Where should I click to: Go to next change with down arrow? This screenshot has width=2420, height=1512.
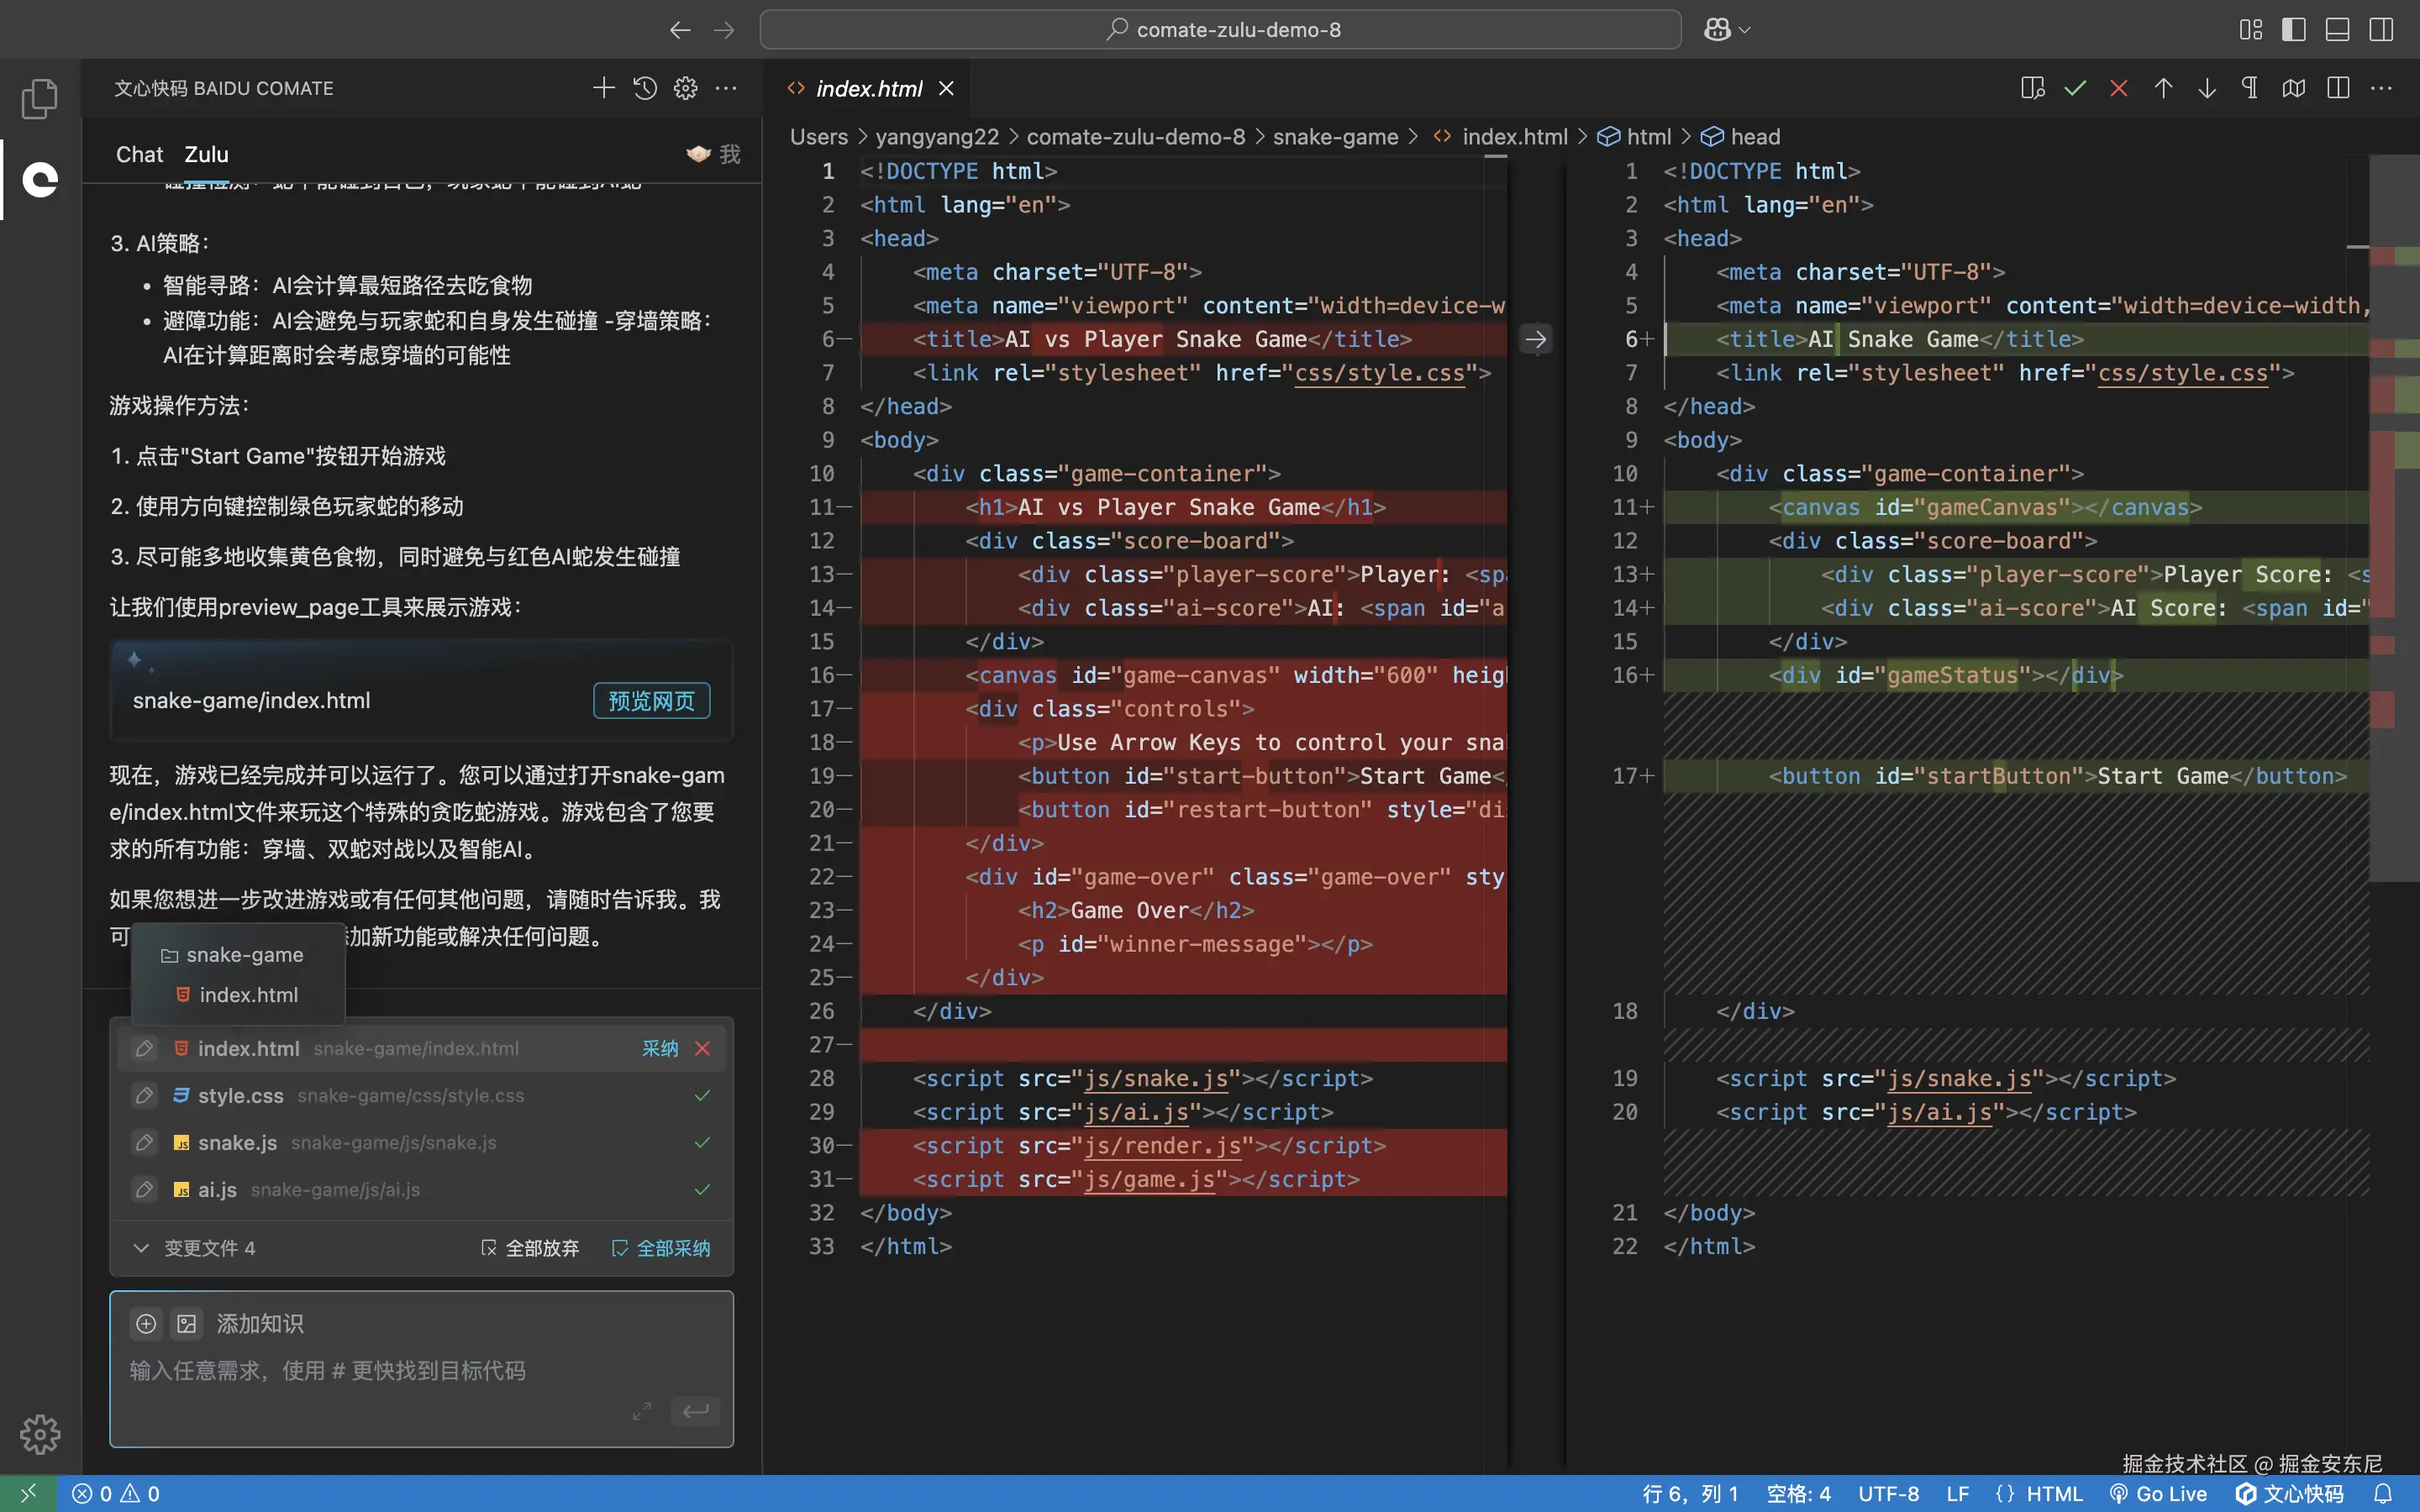2207,88
